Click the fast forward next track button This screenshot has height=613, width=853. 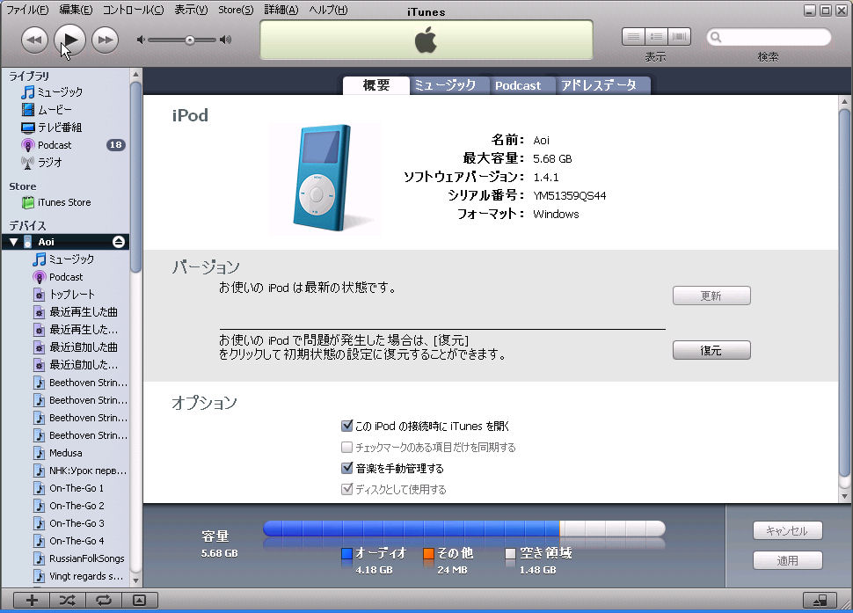click(105, 40)
